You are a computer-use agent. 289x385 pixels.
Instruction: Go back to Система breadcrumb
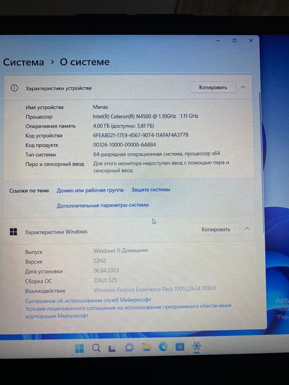tap(23, 62)
